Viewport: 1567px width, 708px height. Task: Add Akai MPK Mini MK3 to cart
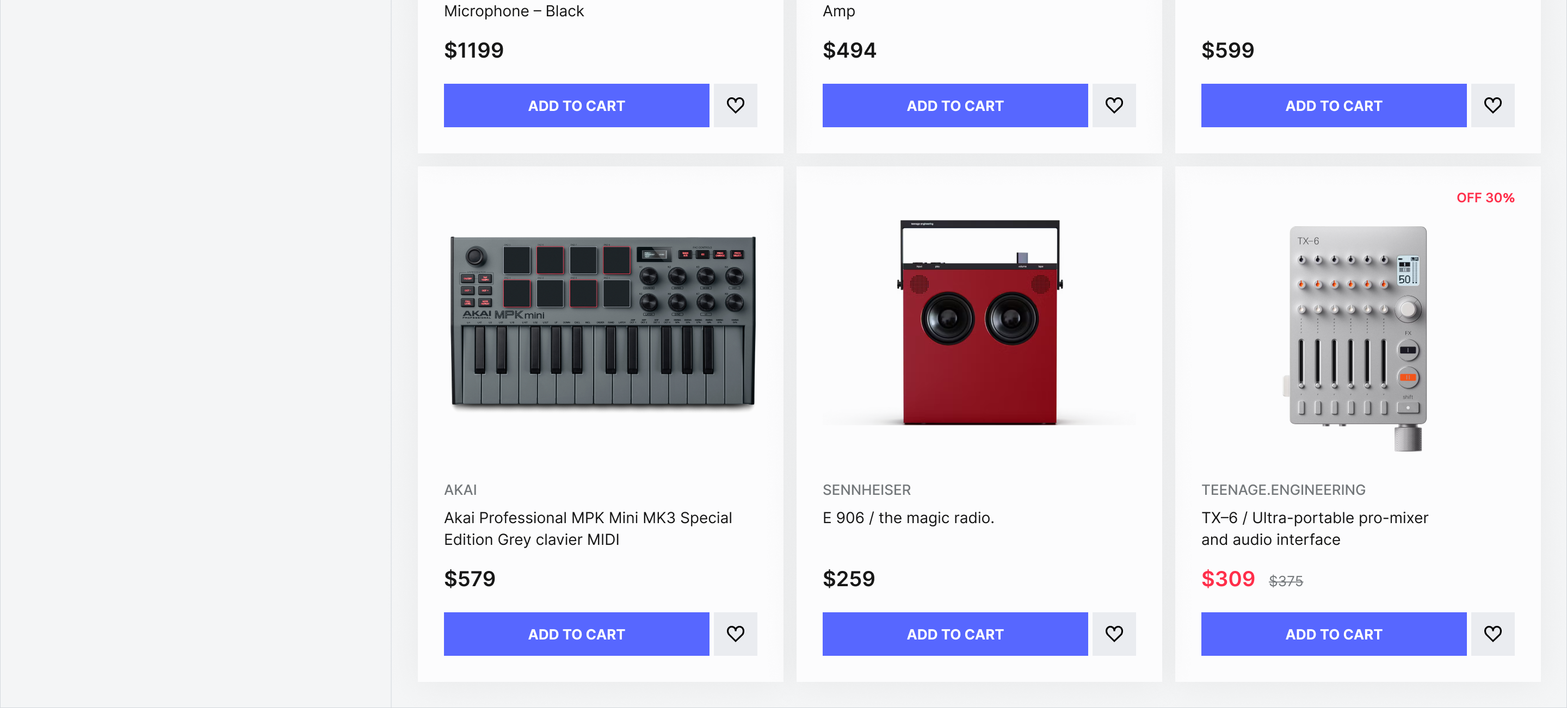pyautogui.click(x=576, y=634)
